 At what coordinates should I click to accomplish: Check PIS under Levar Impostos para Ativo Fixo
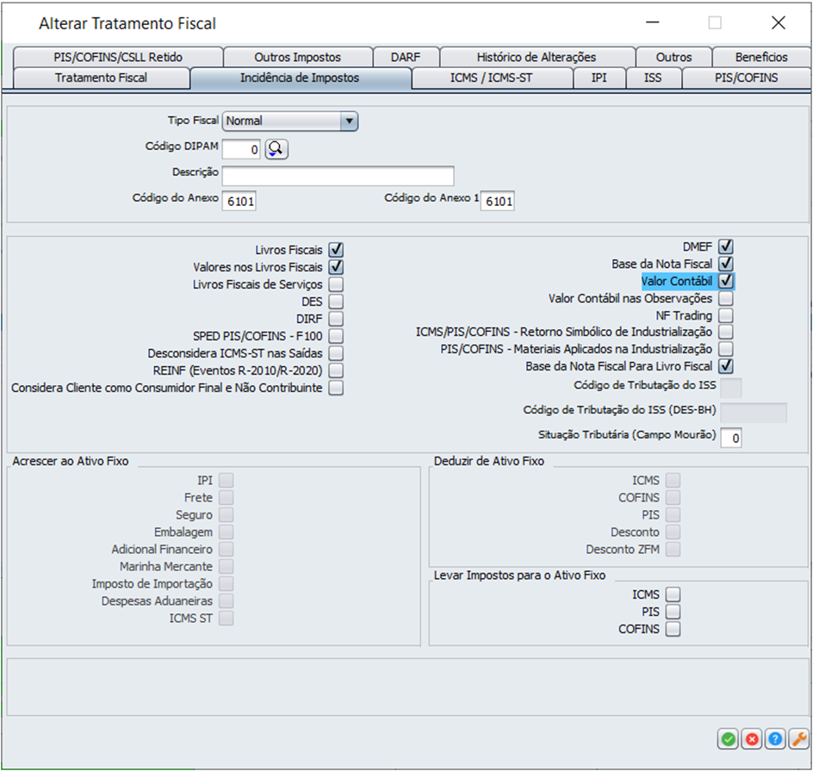(x=673, y=612)
